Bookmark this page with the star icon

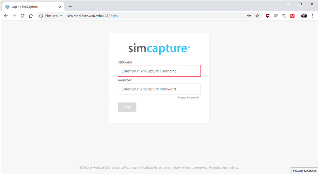tap(257, 16)
